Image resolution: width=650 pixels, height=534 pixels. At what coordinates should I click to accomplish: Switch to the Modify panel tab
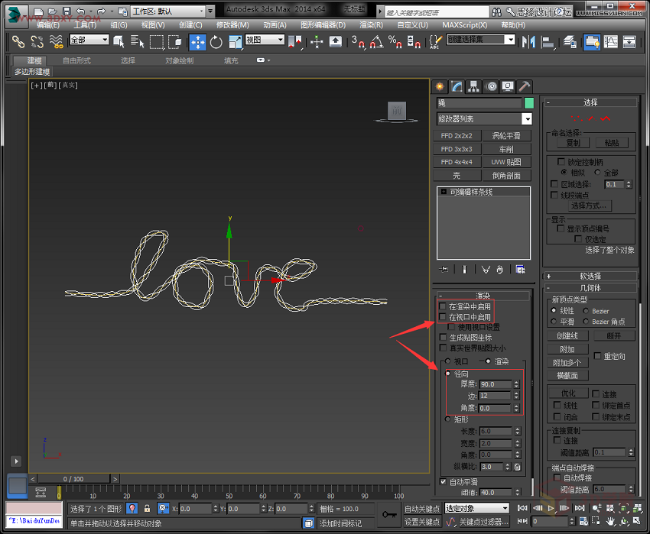[x=457, y=86]
